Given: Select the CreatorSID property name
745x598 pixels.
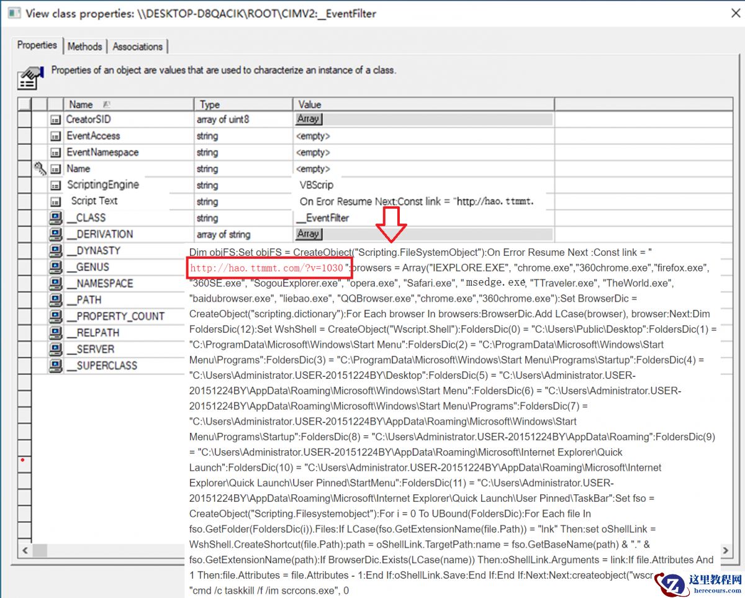Looking at the screenshot, I should [x=89, y=119].
